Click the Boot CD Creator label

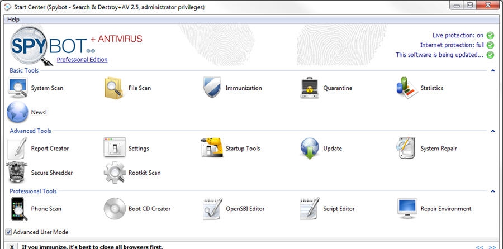coord(149,209)
